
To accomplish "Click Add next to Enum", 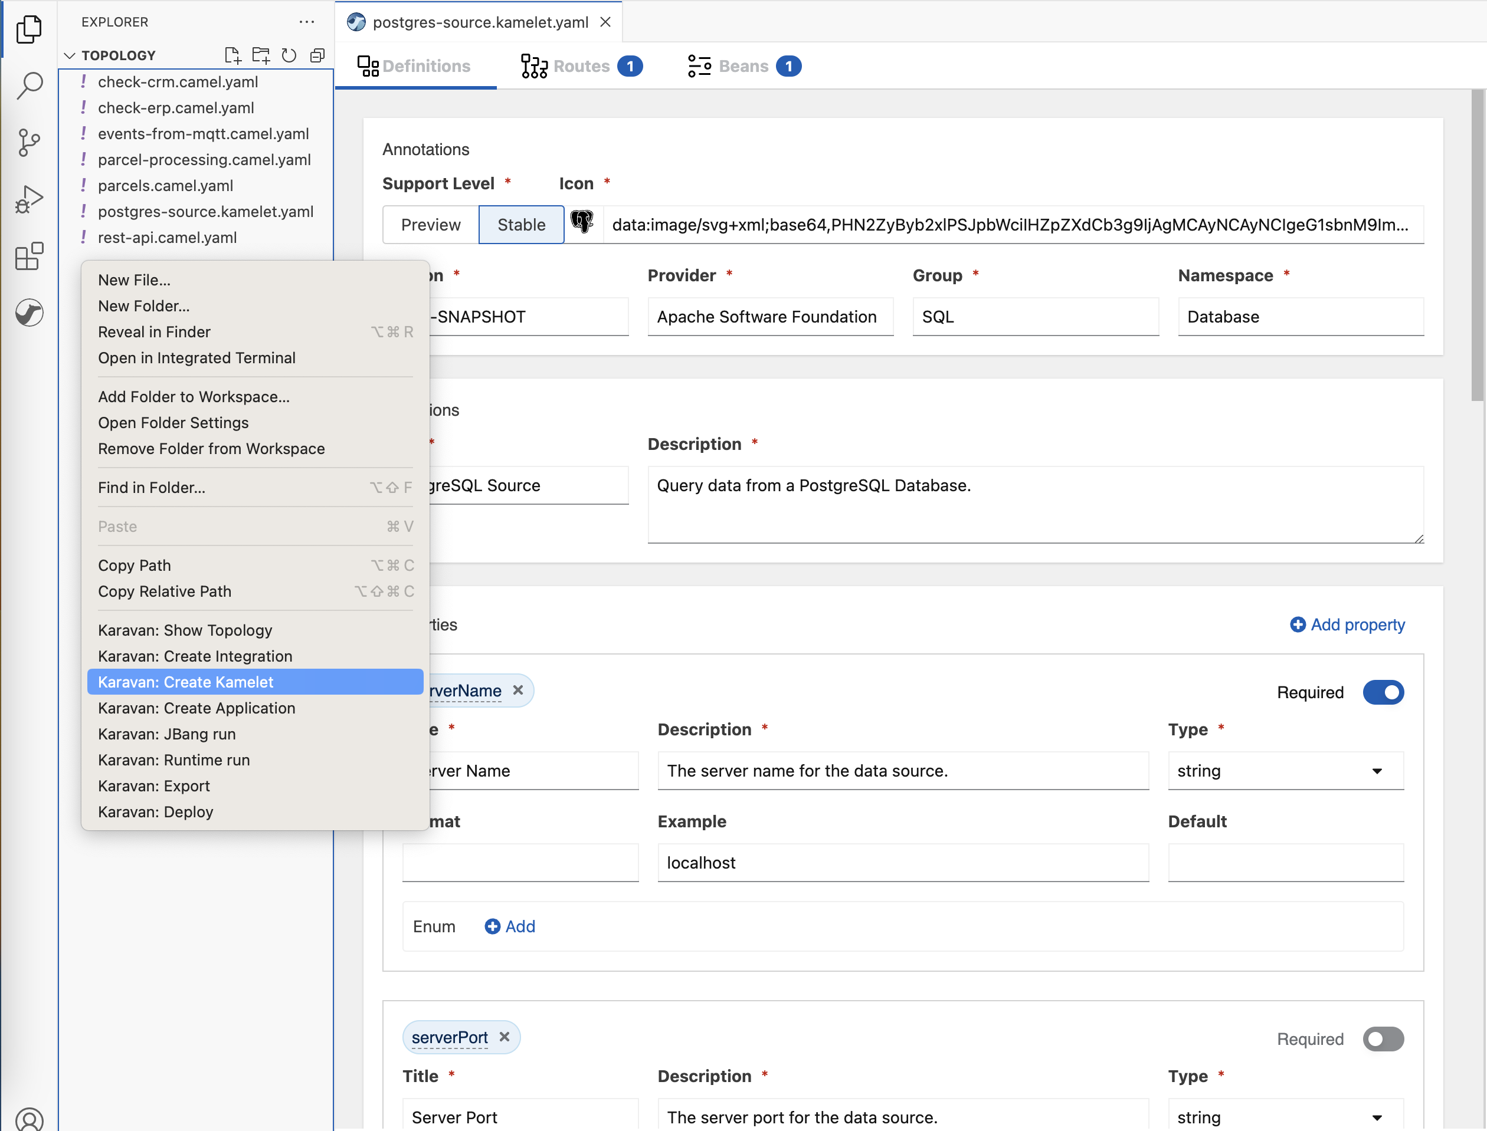I will 510,926.
